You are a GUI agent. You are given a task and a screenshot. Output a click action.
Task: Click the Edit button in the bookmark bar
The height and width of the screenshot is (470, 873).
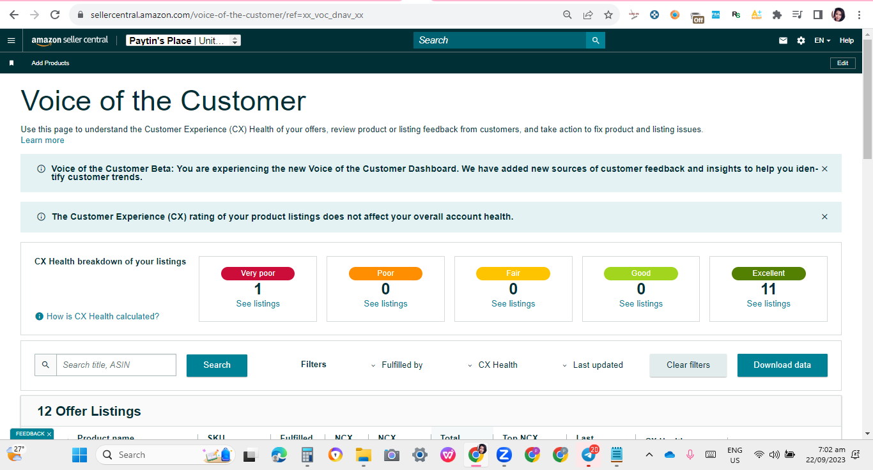[843, 63]
